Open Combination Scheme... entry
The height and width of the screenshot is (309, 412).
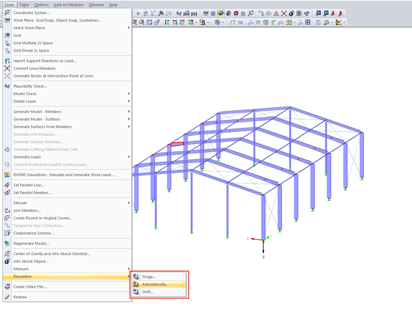[x=67, y=233]
